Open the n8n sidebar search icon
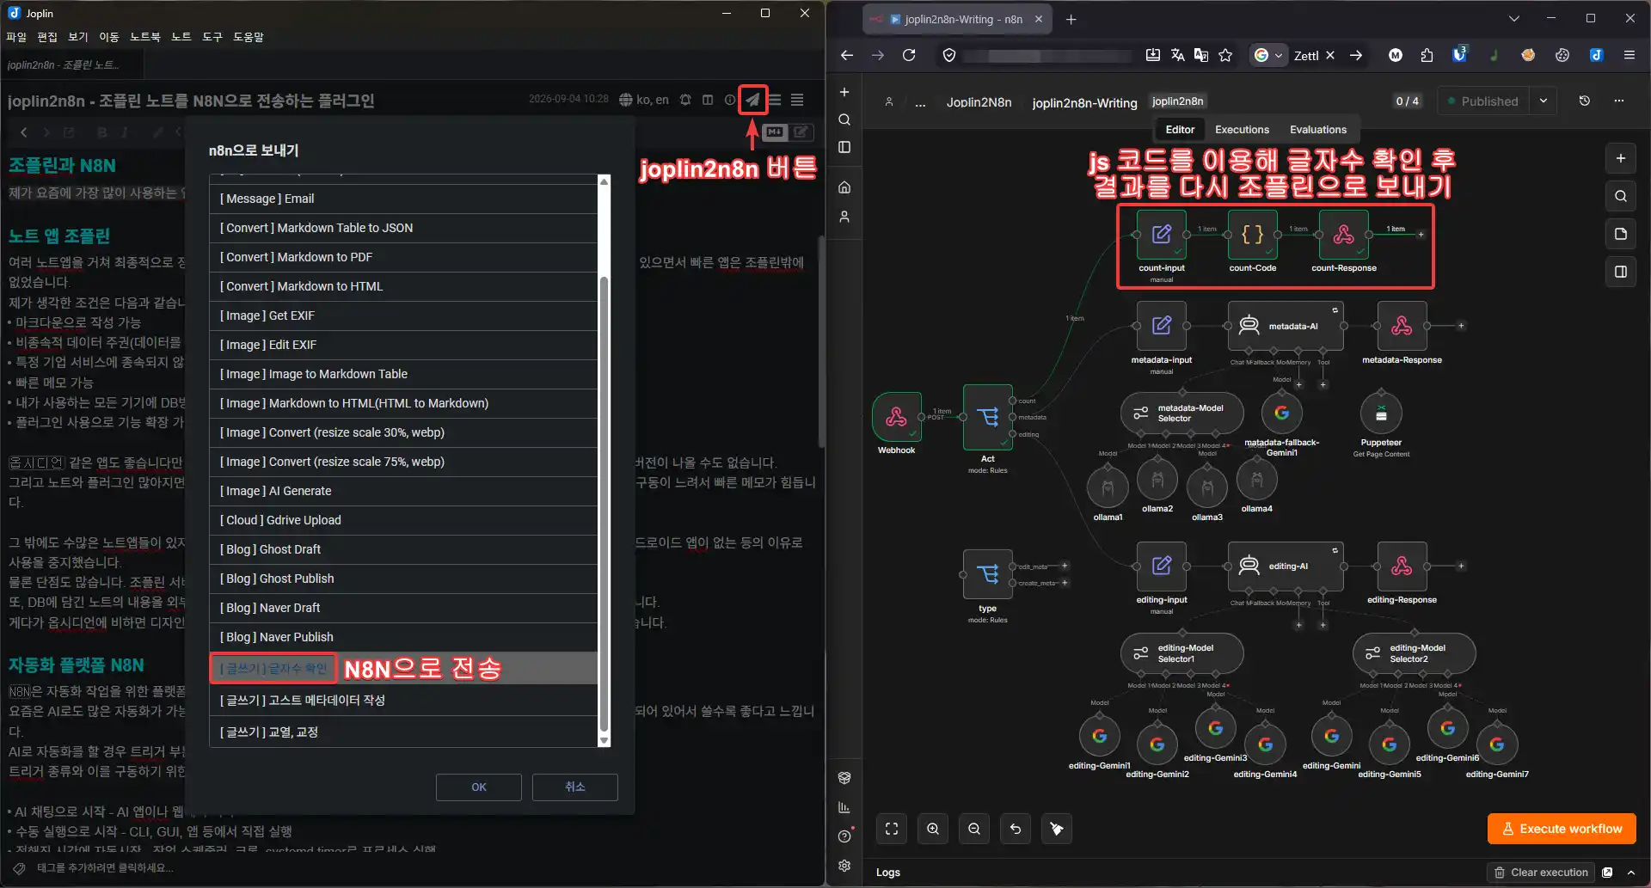 point(844,119)
